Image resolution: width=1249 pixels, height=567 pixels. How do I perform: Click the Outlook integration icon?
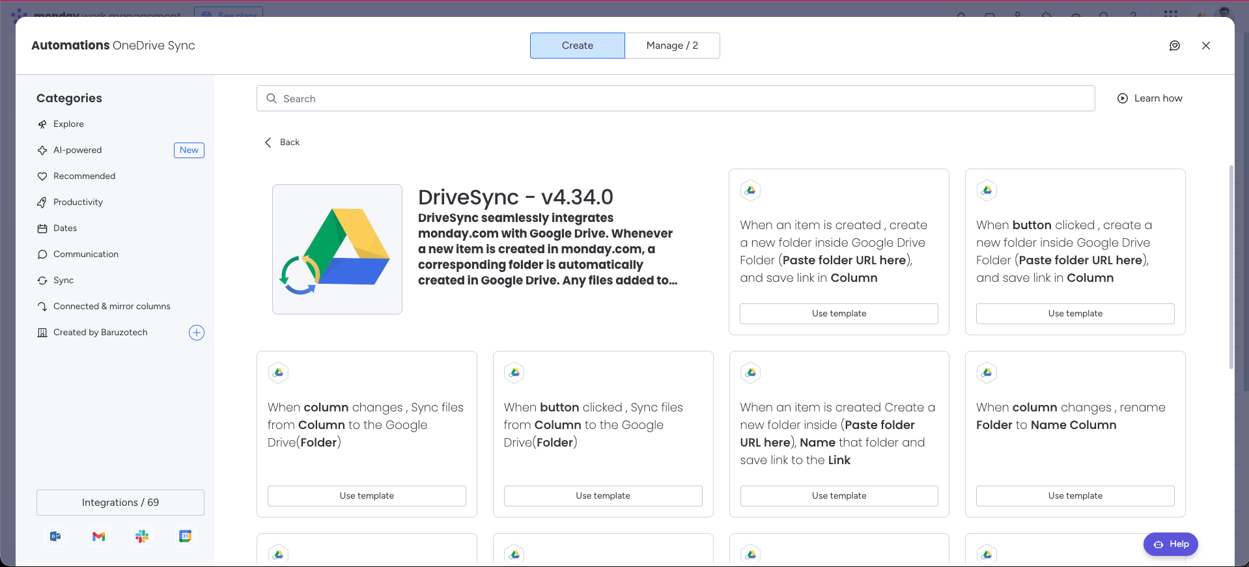point(55,536)
